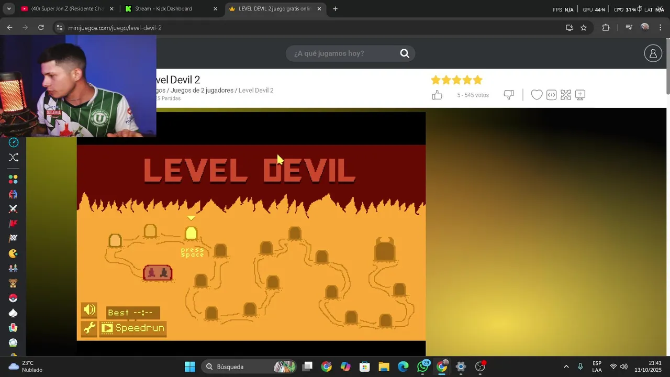View site information icon in address bar

tap(59, 28)
